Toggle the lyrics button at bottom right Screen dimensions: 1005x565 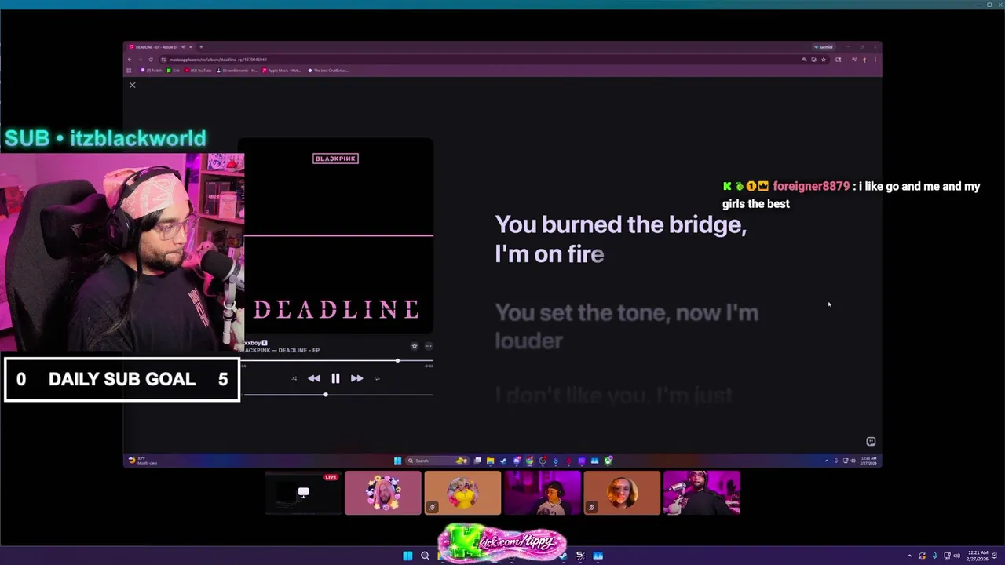[871, 442]
